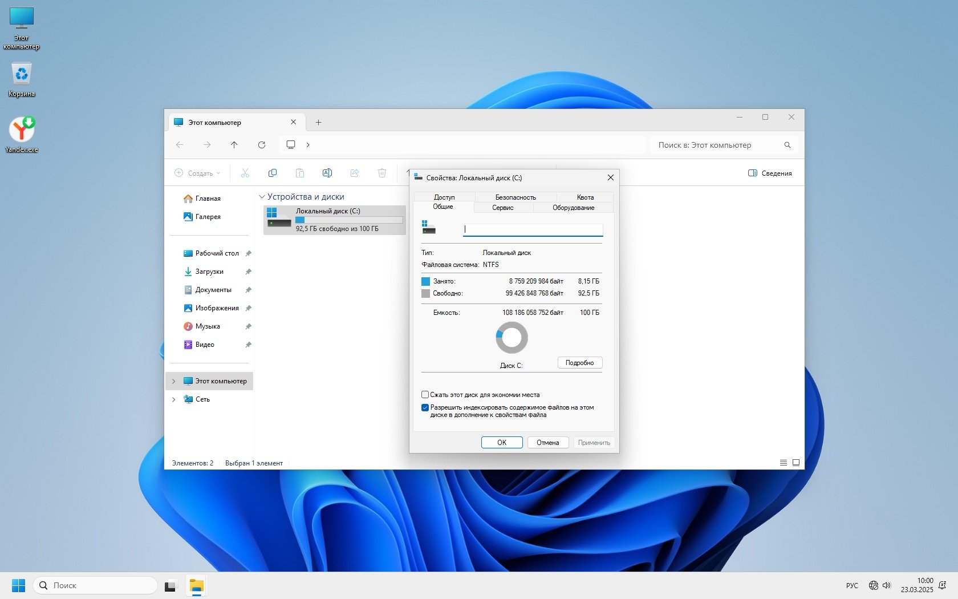Toggle the Сведения details pane
This screenshot has height=599, width=958.
point(769,173)
